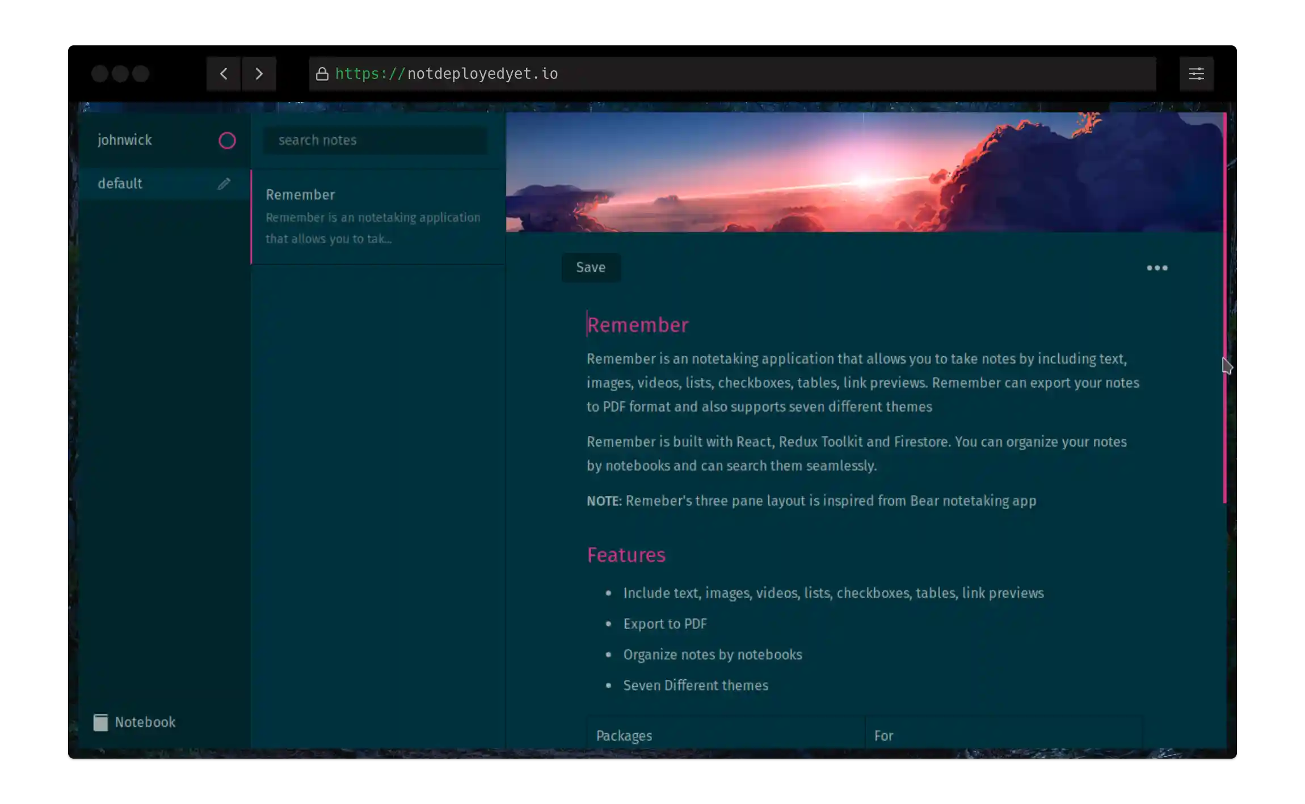Click the pink circle icon beside johnwick

[227, 141]
